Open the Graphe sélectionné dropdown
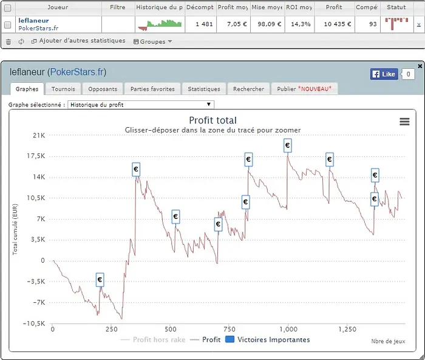Image resolution: width=425 pixels, height=360 pixels. pos(141,105)
